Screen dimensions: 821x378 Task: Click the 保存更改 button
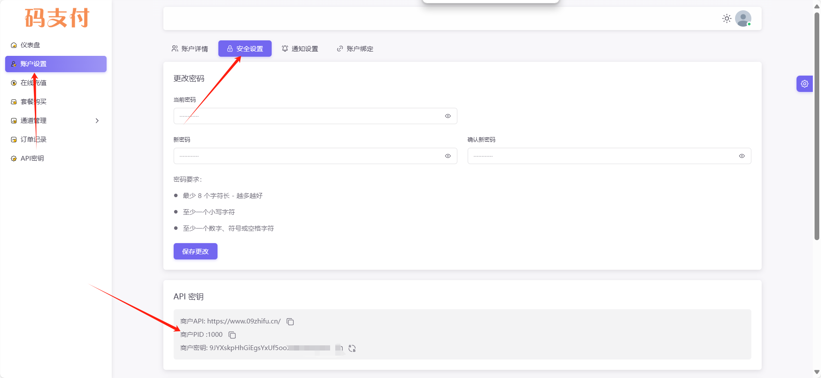tap(195, 251)
